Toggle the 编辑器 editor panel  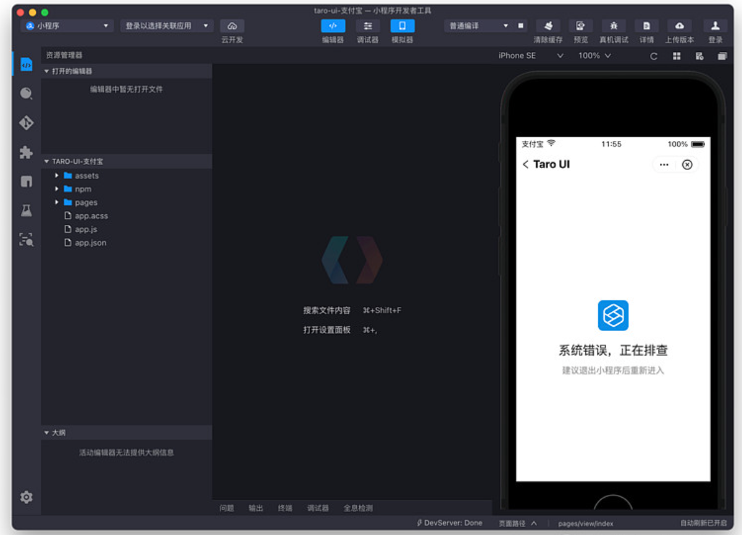tap(333, 26)
